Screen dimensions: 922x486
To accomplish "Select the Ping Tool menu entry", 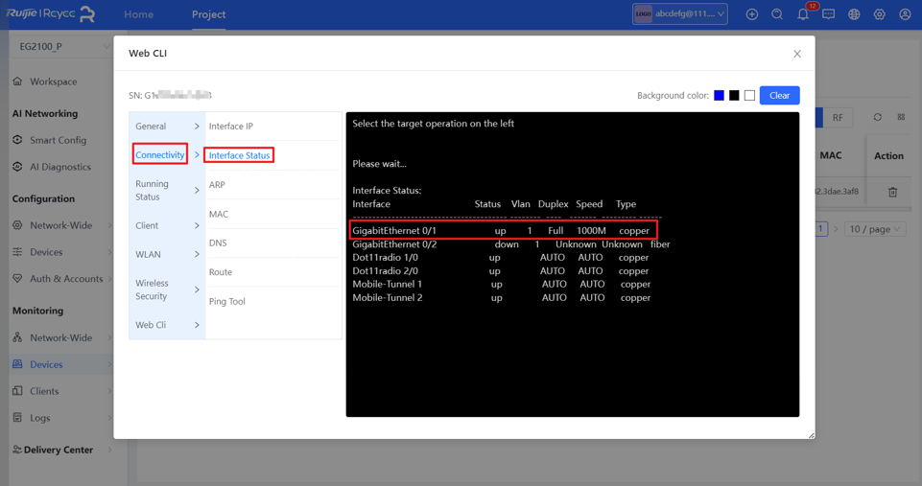I will (227, 301).
